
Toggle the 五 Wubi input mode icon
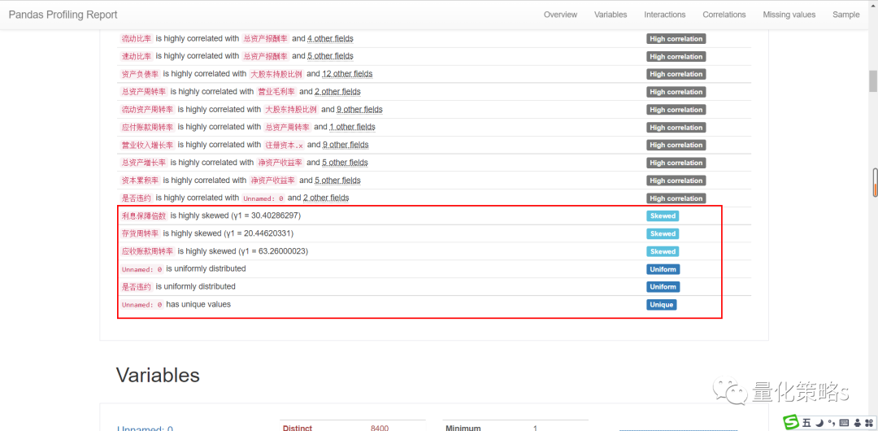click(x=806, y=422)
